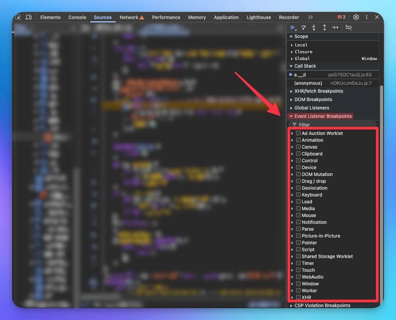Enable Picture-in-Picture breakpoints checkbox
396x320 pixels.
click(298, 236)
